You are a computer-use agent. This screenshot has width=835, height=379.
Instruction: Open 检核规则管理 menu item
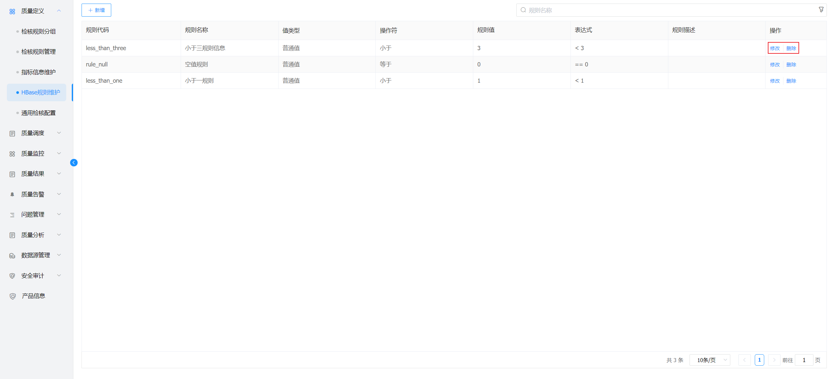point(38,52)
